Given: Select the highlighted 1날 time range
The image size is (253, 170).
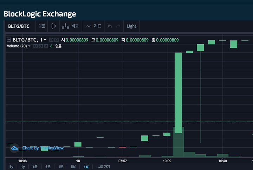Looking at the screenshot, I should [x=86, y=166].
